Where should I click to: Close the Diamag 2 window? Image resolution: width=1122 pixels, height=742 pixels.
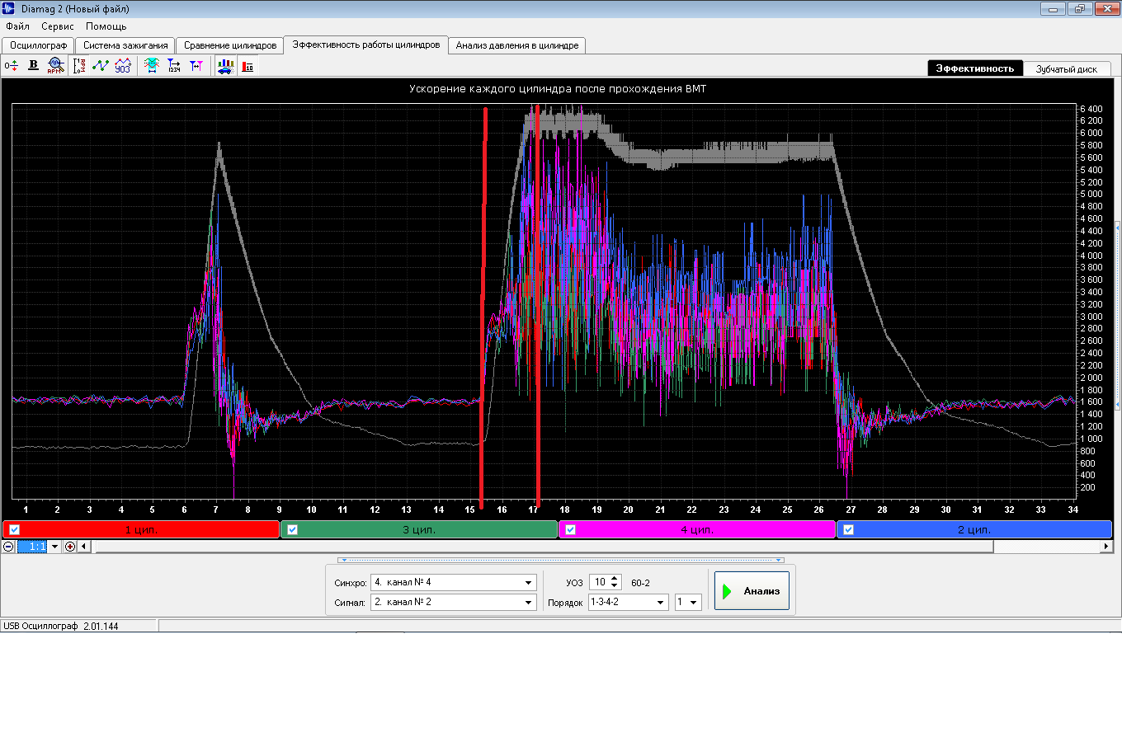1105,9
